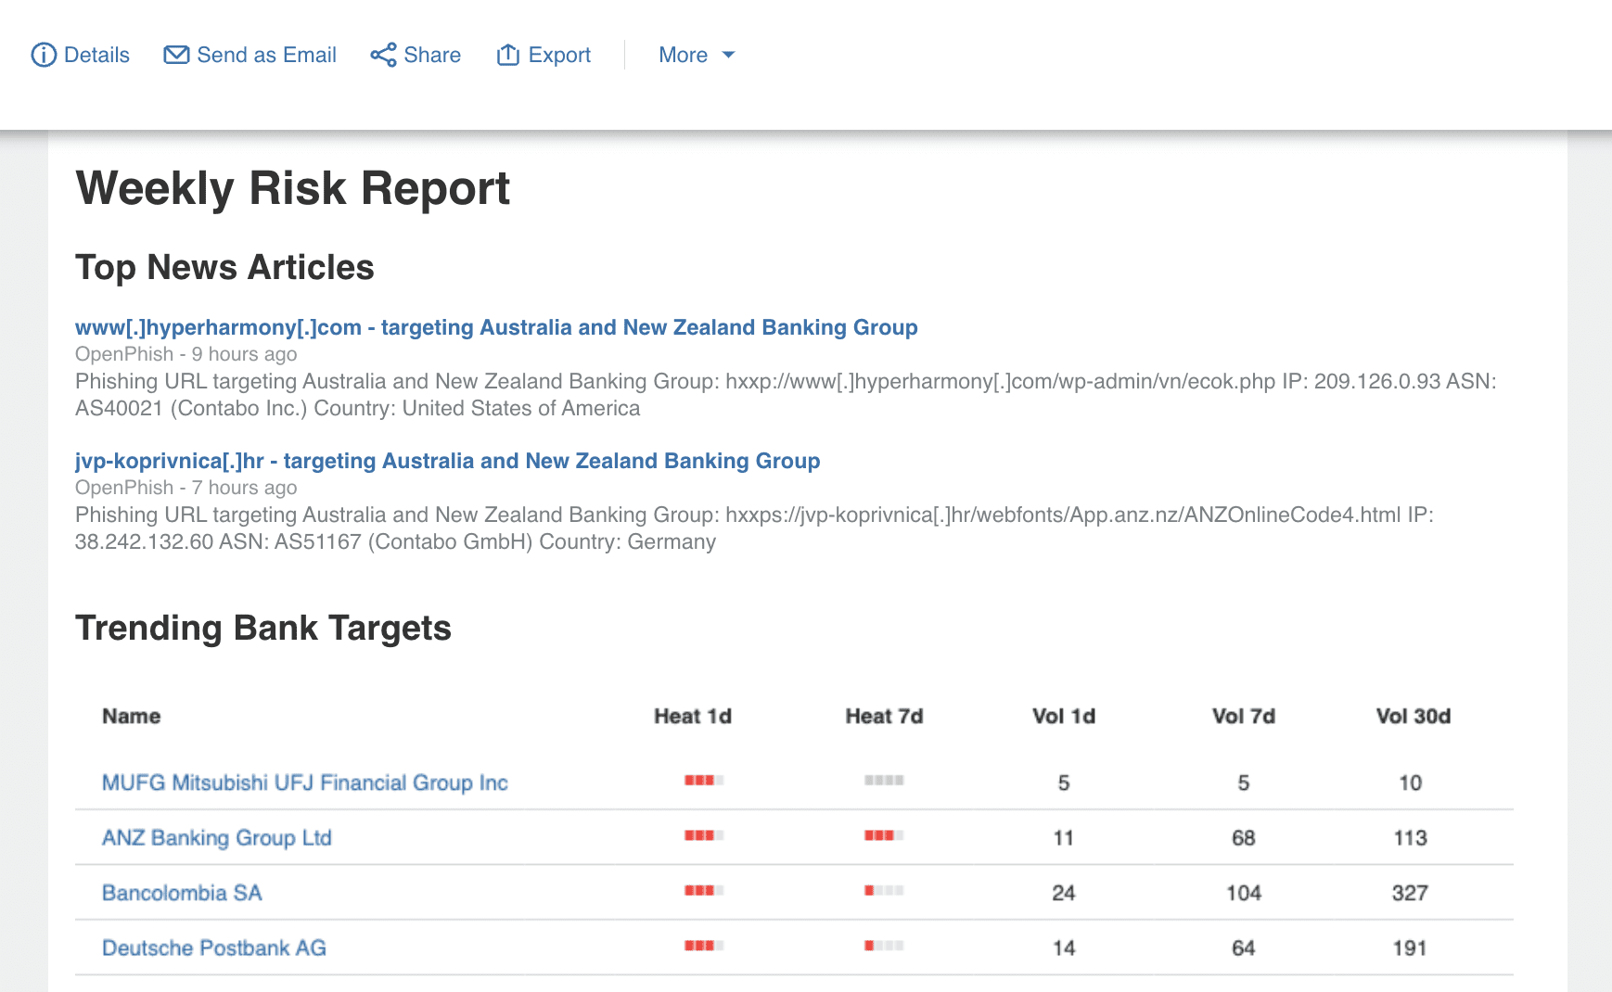Click ANZ Vol 7d value 68
Screen dimensions: 1612x992
point(1244,838)
